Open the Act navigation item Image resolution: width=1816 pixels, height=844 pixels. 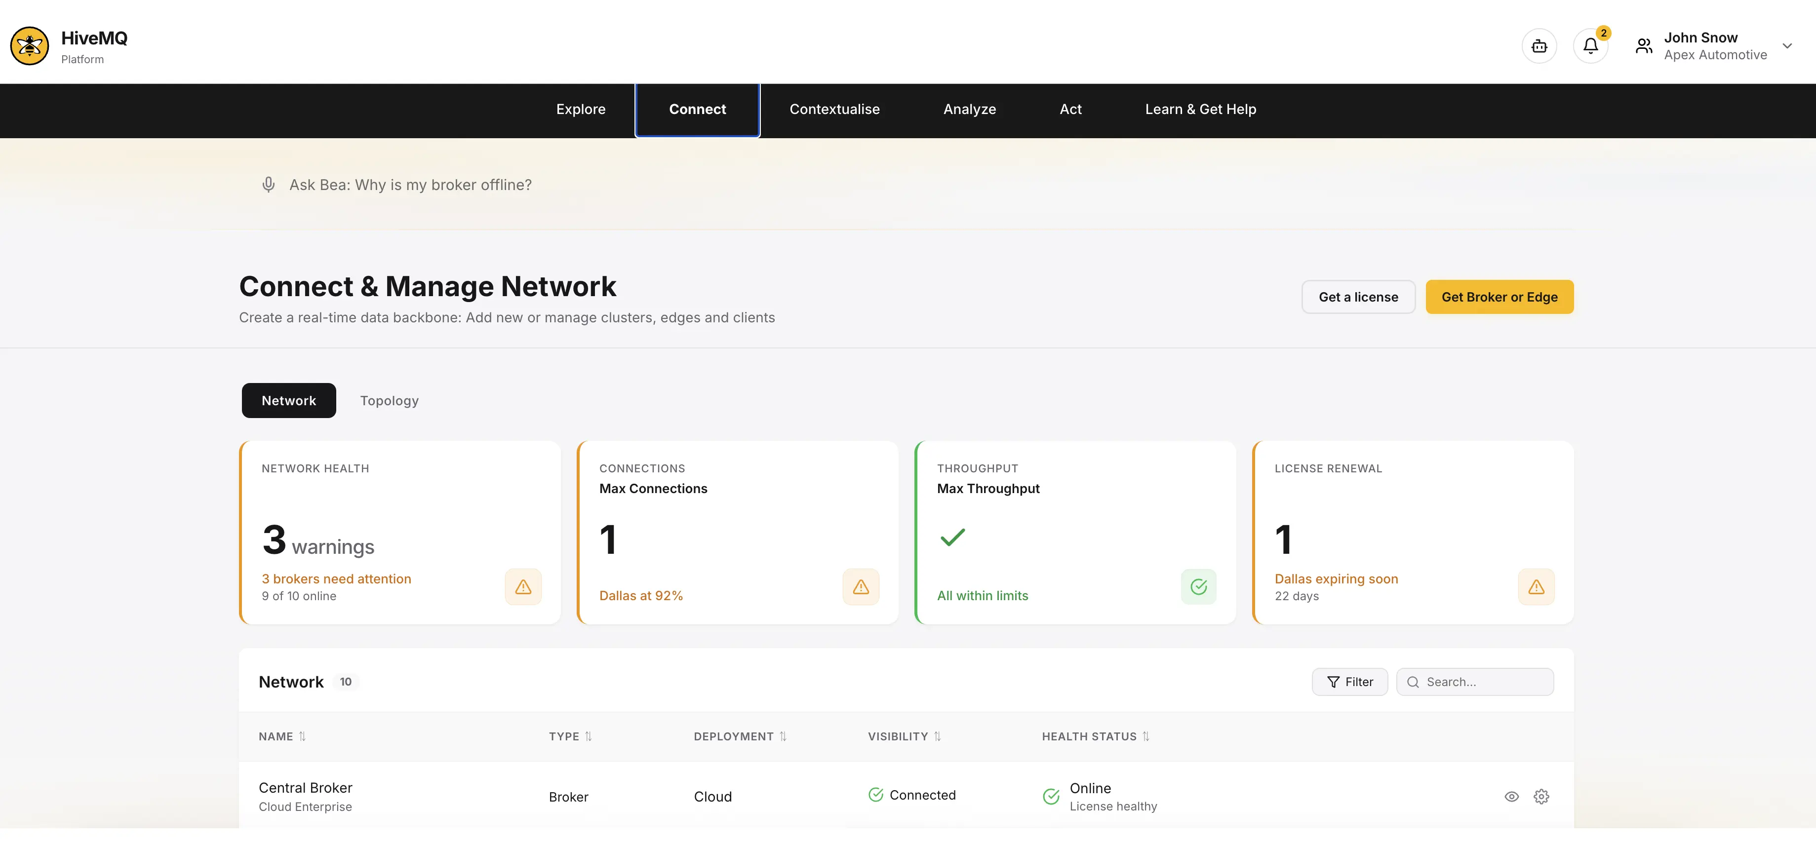[1070, 109]
